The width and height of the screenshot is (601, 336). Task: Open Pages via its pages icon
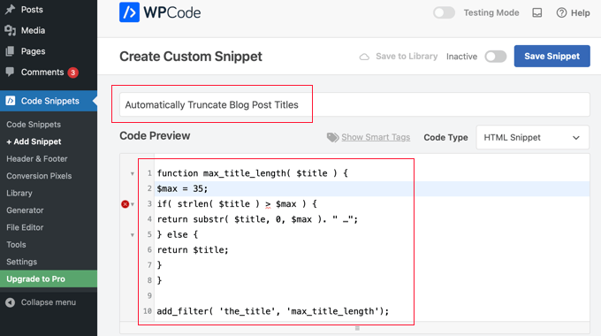point(10,51)
